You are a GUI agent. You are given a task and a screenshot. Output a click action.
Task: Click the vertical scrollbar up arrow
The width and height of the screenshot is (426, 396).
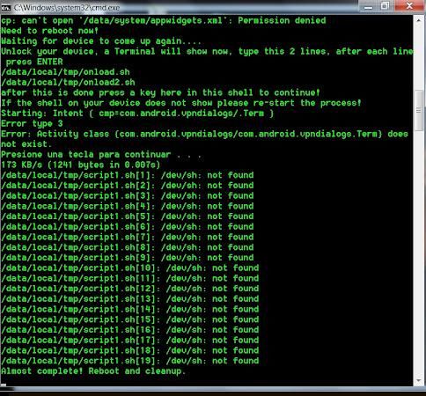tap(419, 20)
